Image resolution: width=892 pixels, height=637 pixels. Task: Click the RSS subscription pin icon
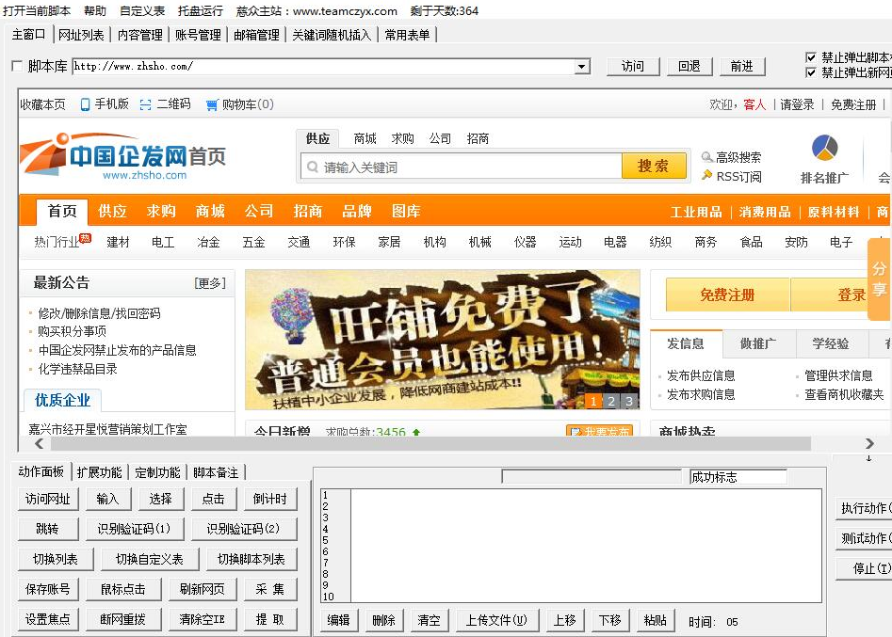[x=707, y=175]
